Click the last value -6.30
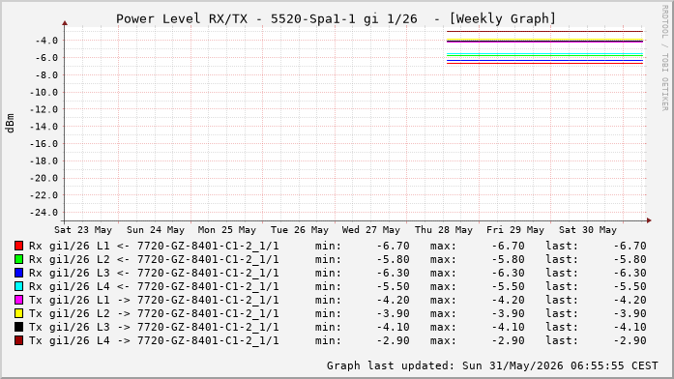The height and width of the screenshot is (379, 674). coord(630,274)
